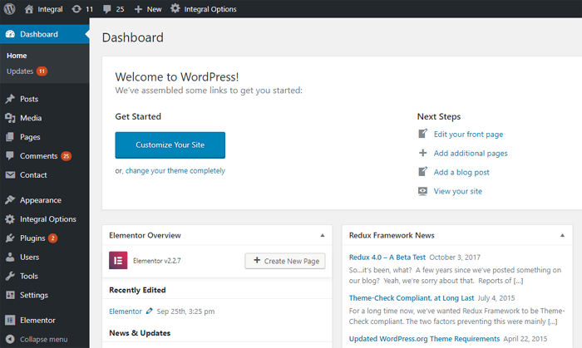The image size is (582, 348).
Task: Open Edit your front page link
Action: point(468,135)
